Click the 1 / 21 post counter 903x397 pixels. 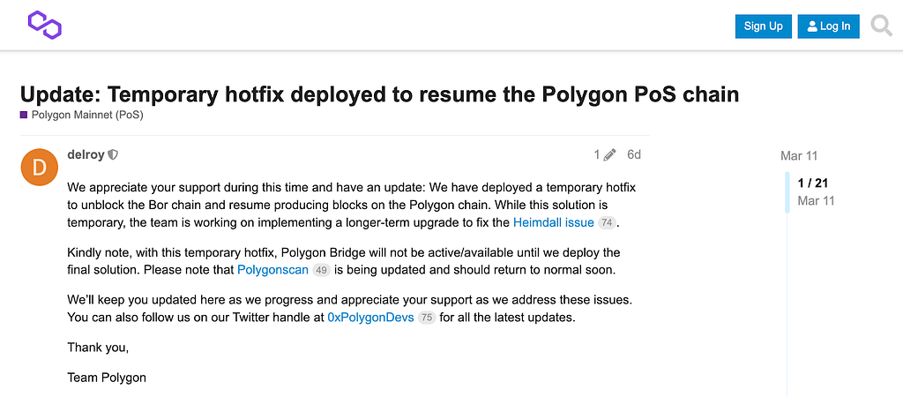[812, 184]
